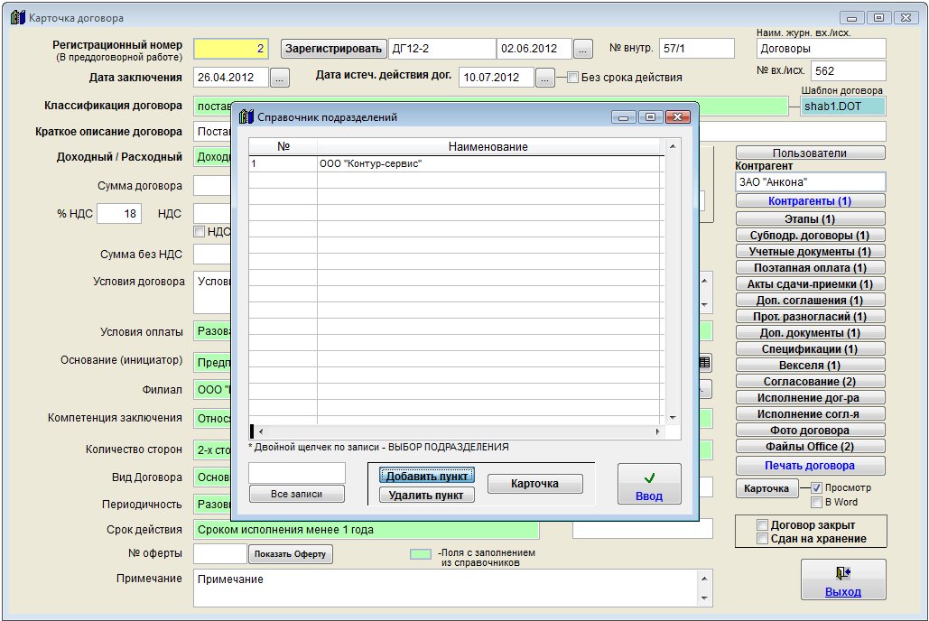The width and height of the screenshot is (929, 621).
Task: Click the Удалить пункт button
Action: click(426, 495)
